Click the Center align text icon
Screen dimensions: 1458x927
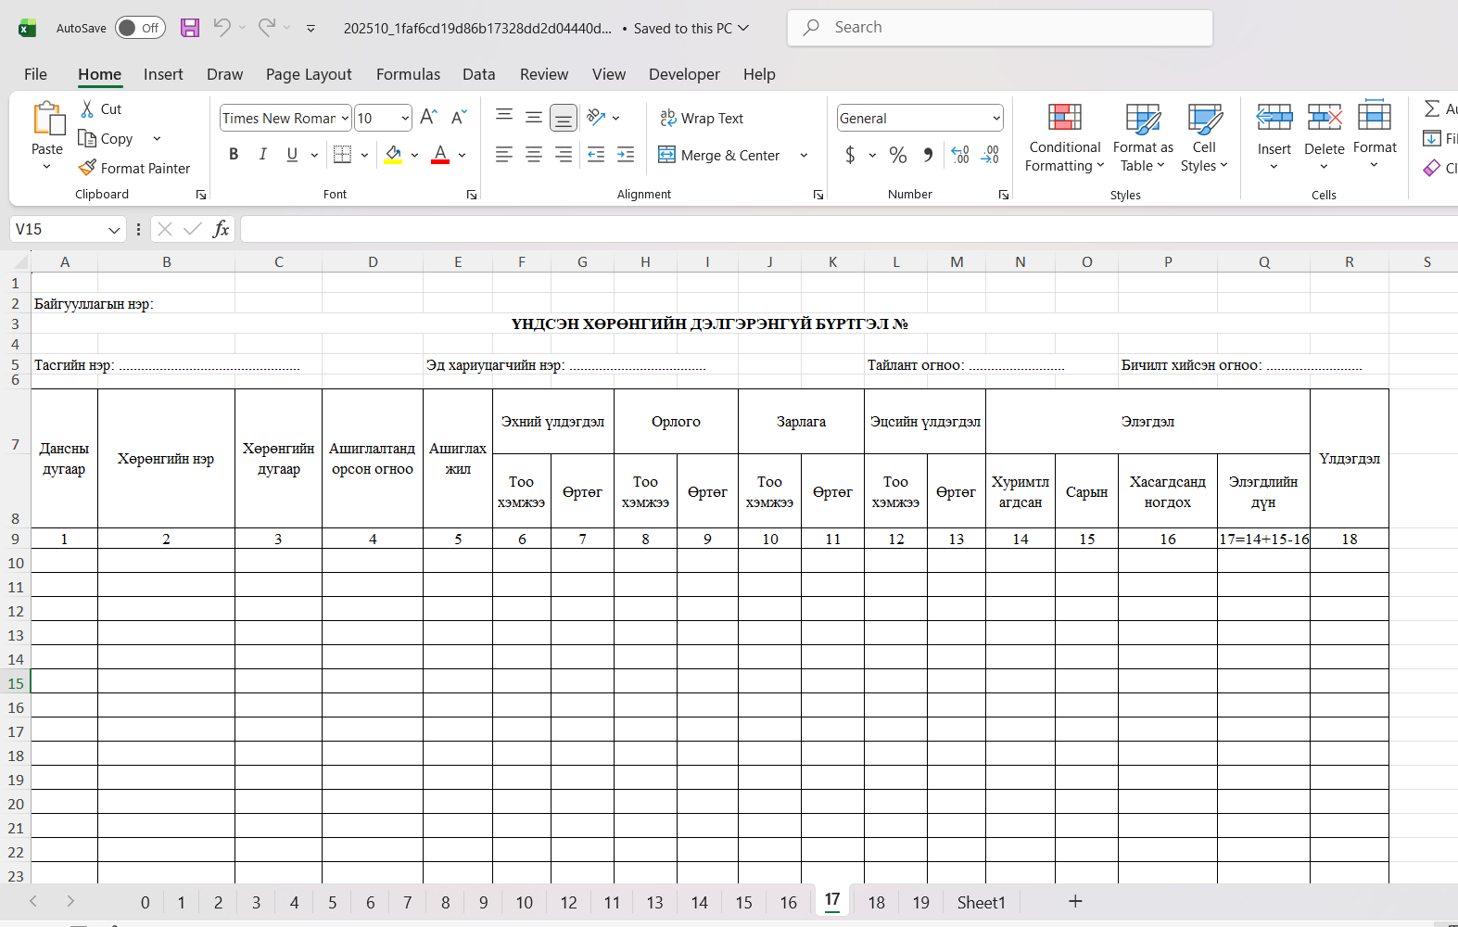534,155
